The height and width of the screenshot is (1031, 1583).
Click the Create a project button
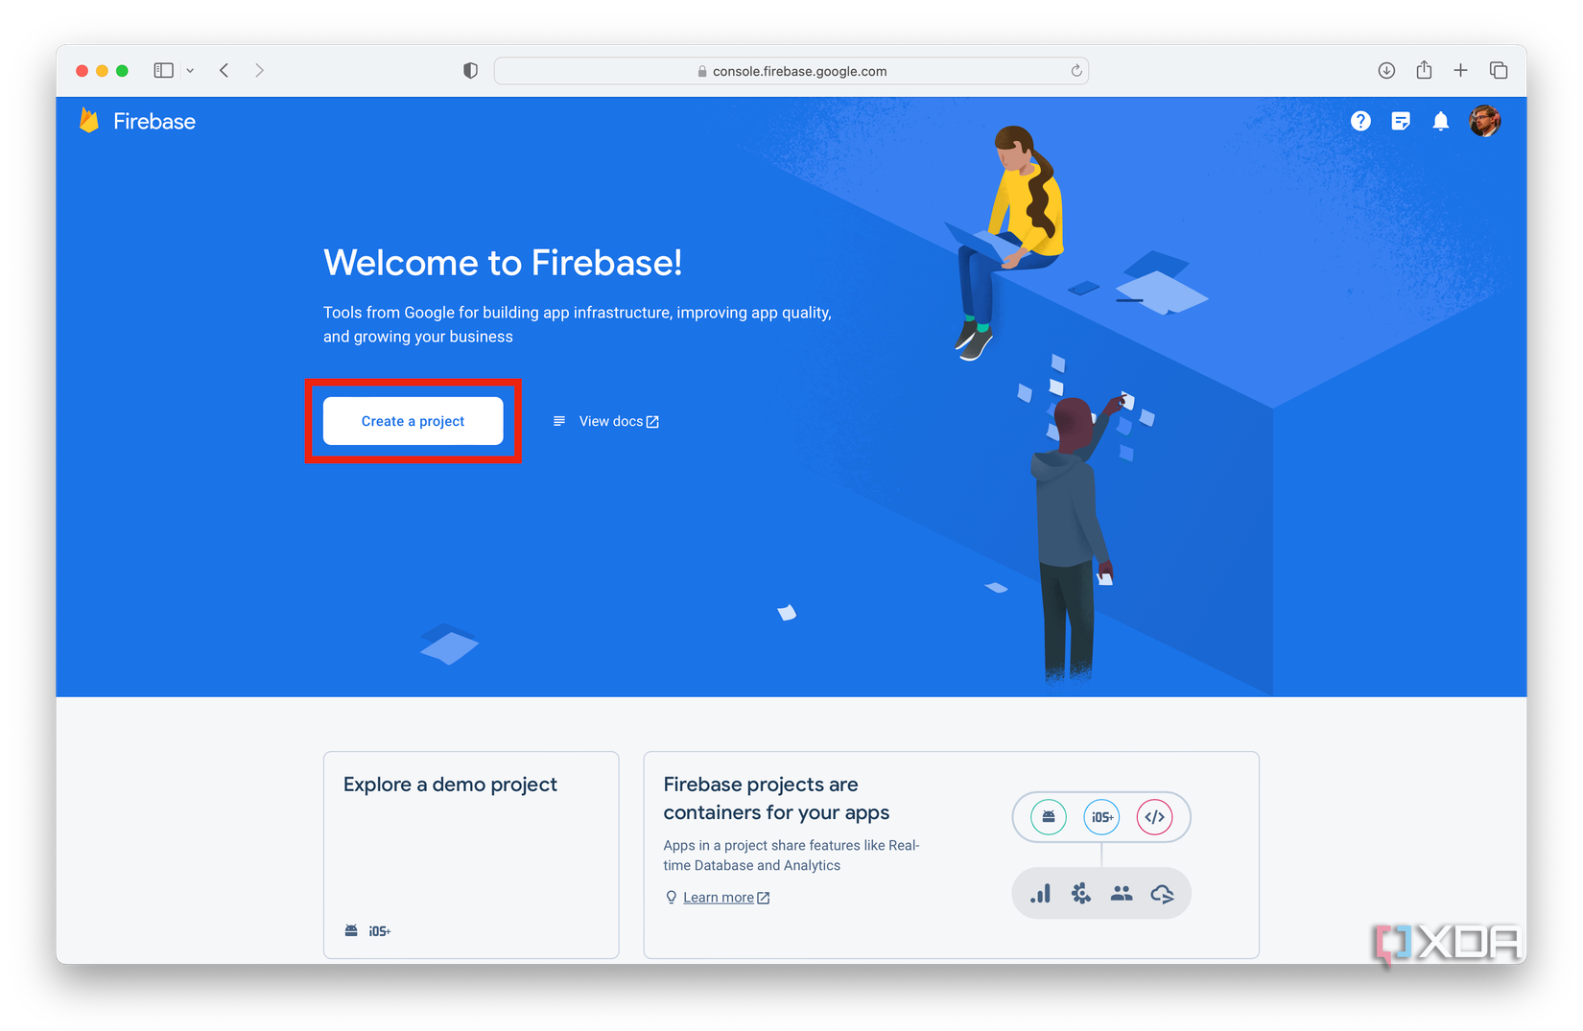pyautogui.click(x=413, y=421)
